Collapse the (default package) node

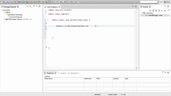[7, 15]
